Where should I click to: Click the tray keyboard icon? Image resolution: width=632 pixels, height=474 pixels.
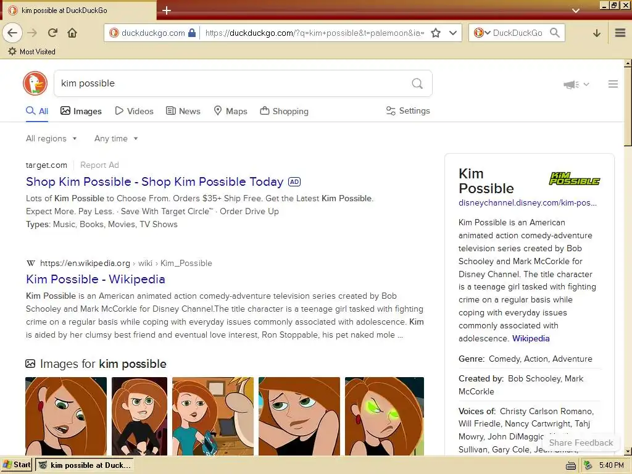tap(571, 465)
